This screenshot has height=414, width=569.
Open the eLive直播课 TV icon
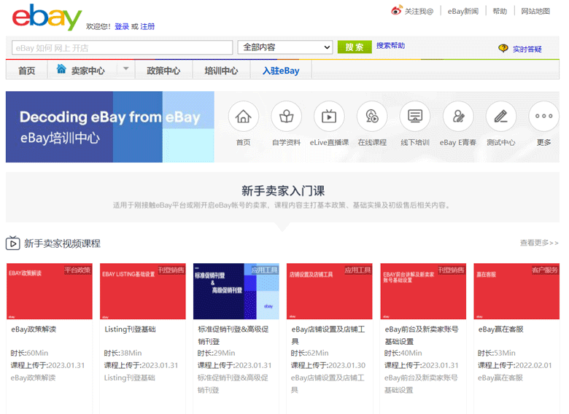pos(329,117)
